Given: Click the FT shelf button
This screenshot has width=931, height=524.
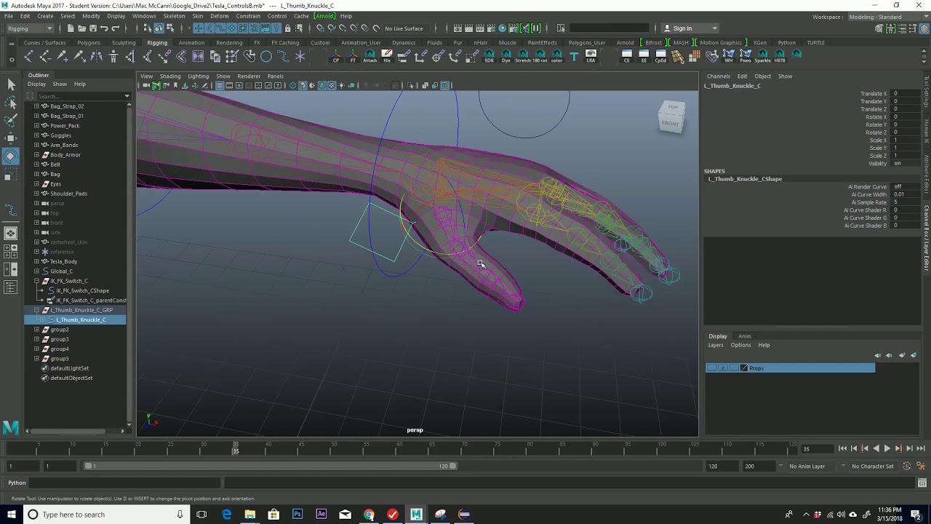Looking at the screenshot, I should 353,56.
